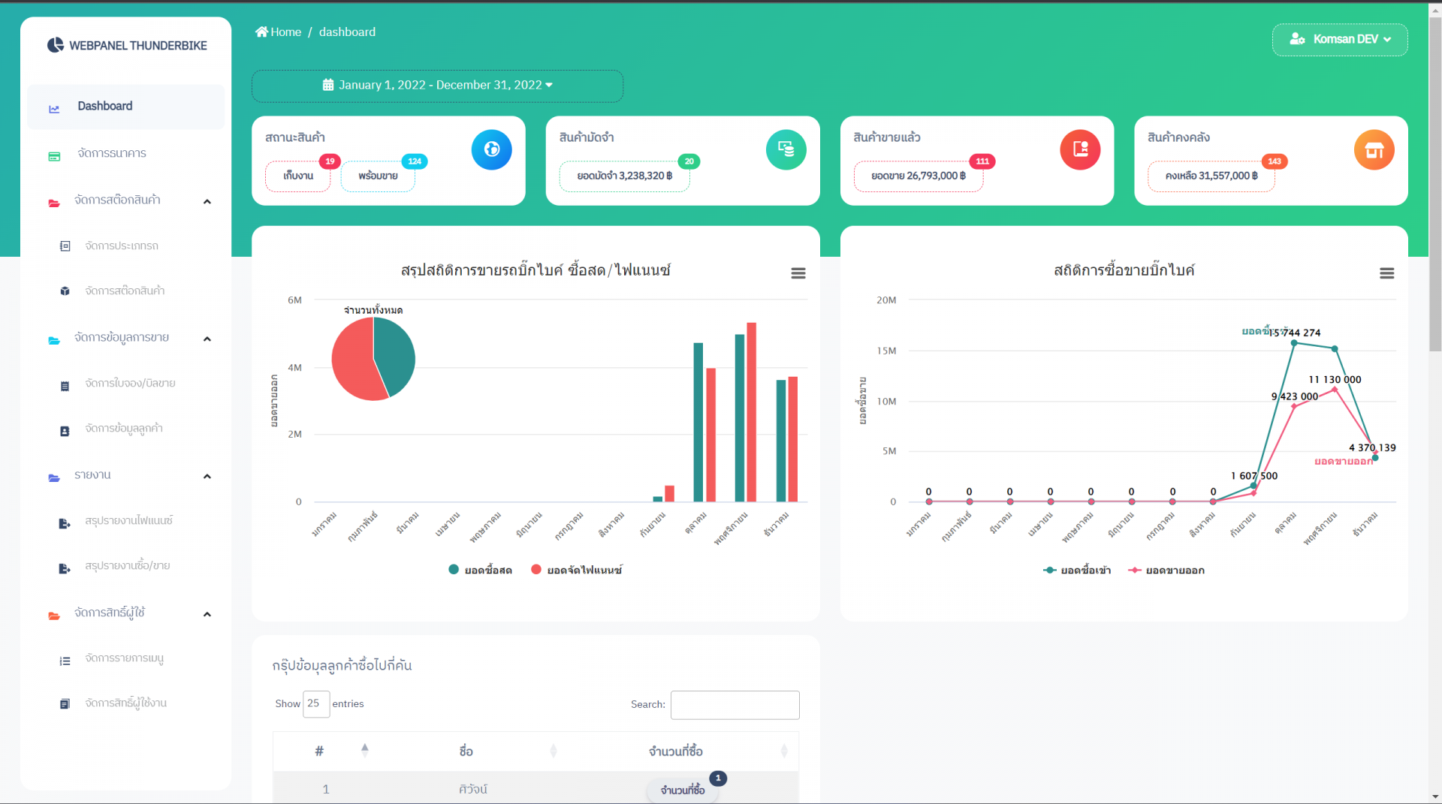This screenshot has width=1442, height=804.
Task: Open the Komsan DEV user dropdown
Action: [x=1339, y=39]
